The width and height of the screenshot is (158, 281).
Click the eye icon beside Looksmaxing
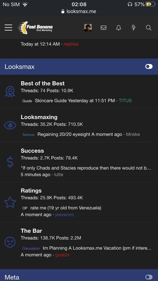10,125
